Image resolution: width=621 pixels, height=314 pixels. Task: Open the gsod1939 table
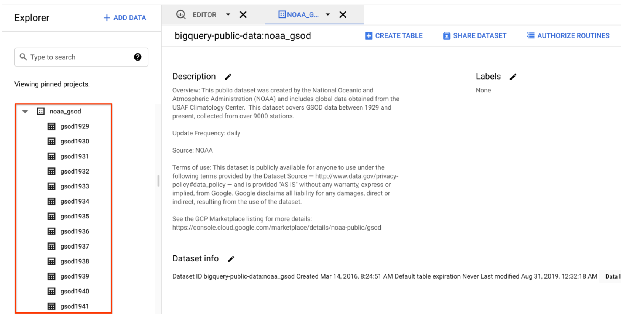pyautogui.click(x=75, y=276)
